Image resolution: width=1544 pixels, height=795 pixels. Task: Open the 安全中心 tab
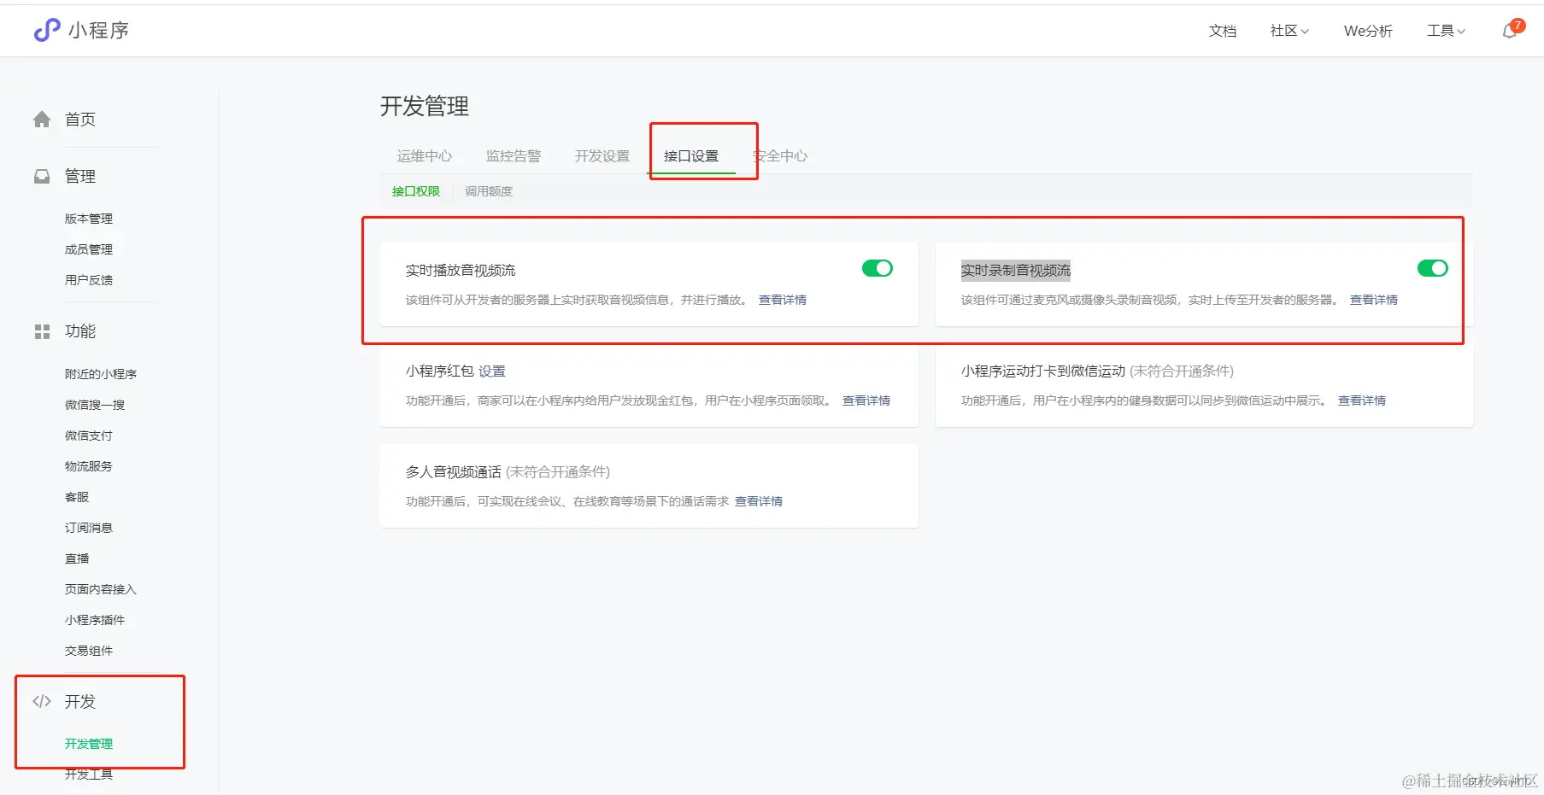click(x=779, y=155)
